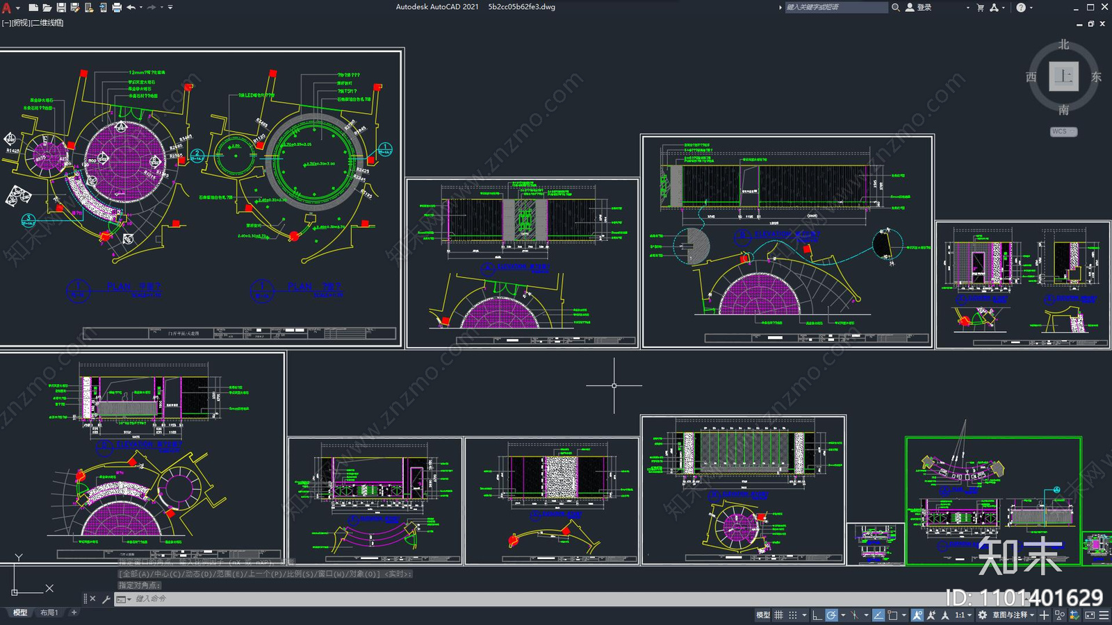Click Save to Web & Mobile icon
Viewport: 1112px width, 625px height.
(103, 8)
